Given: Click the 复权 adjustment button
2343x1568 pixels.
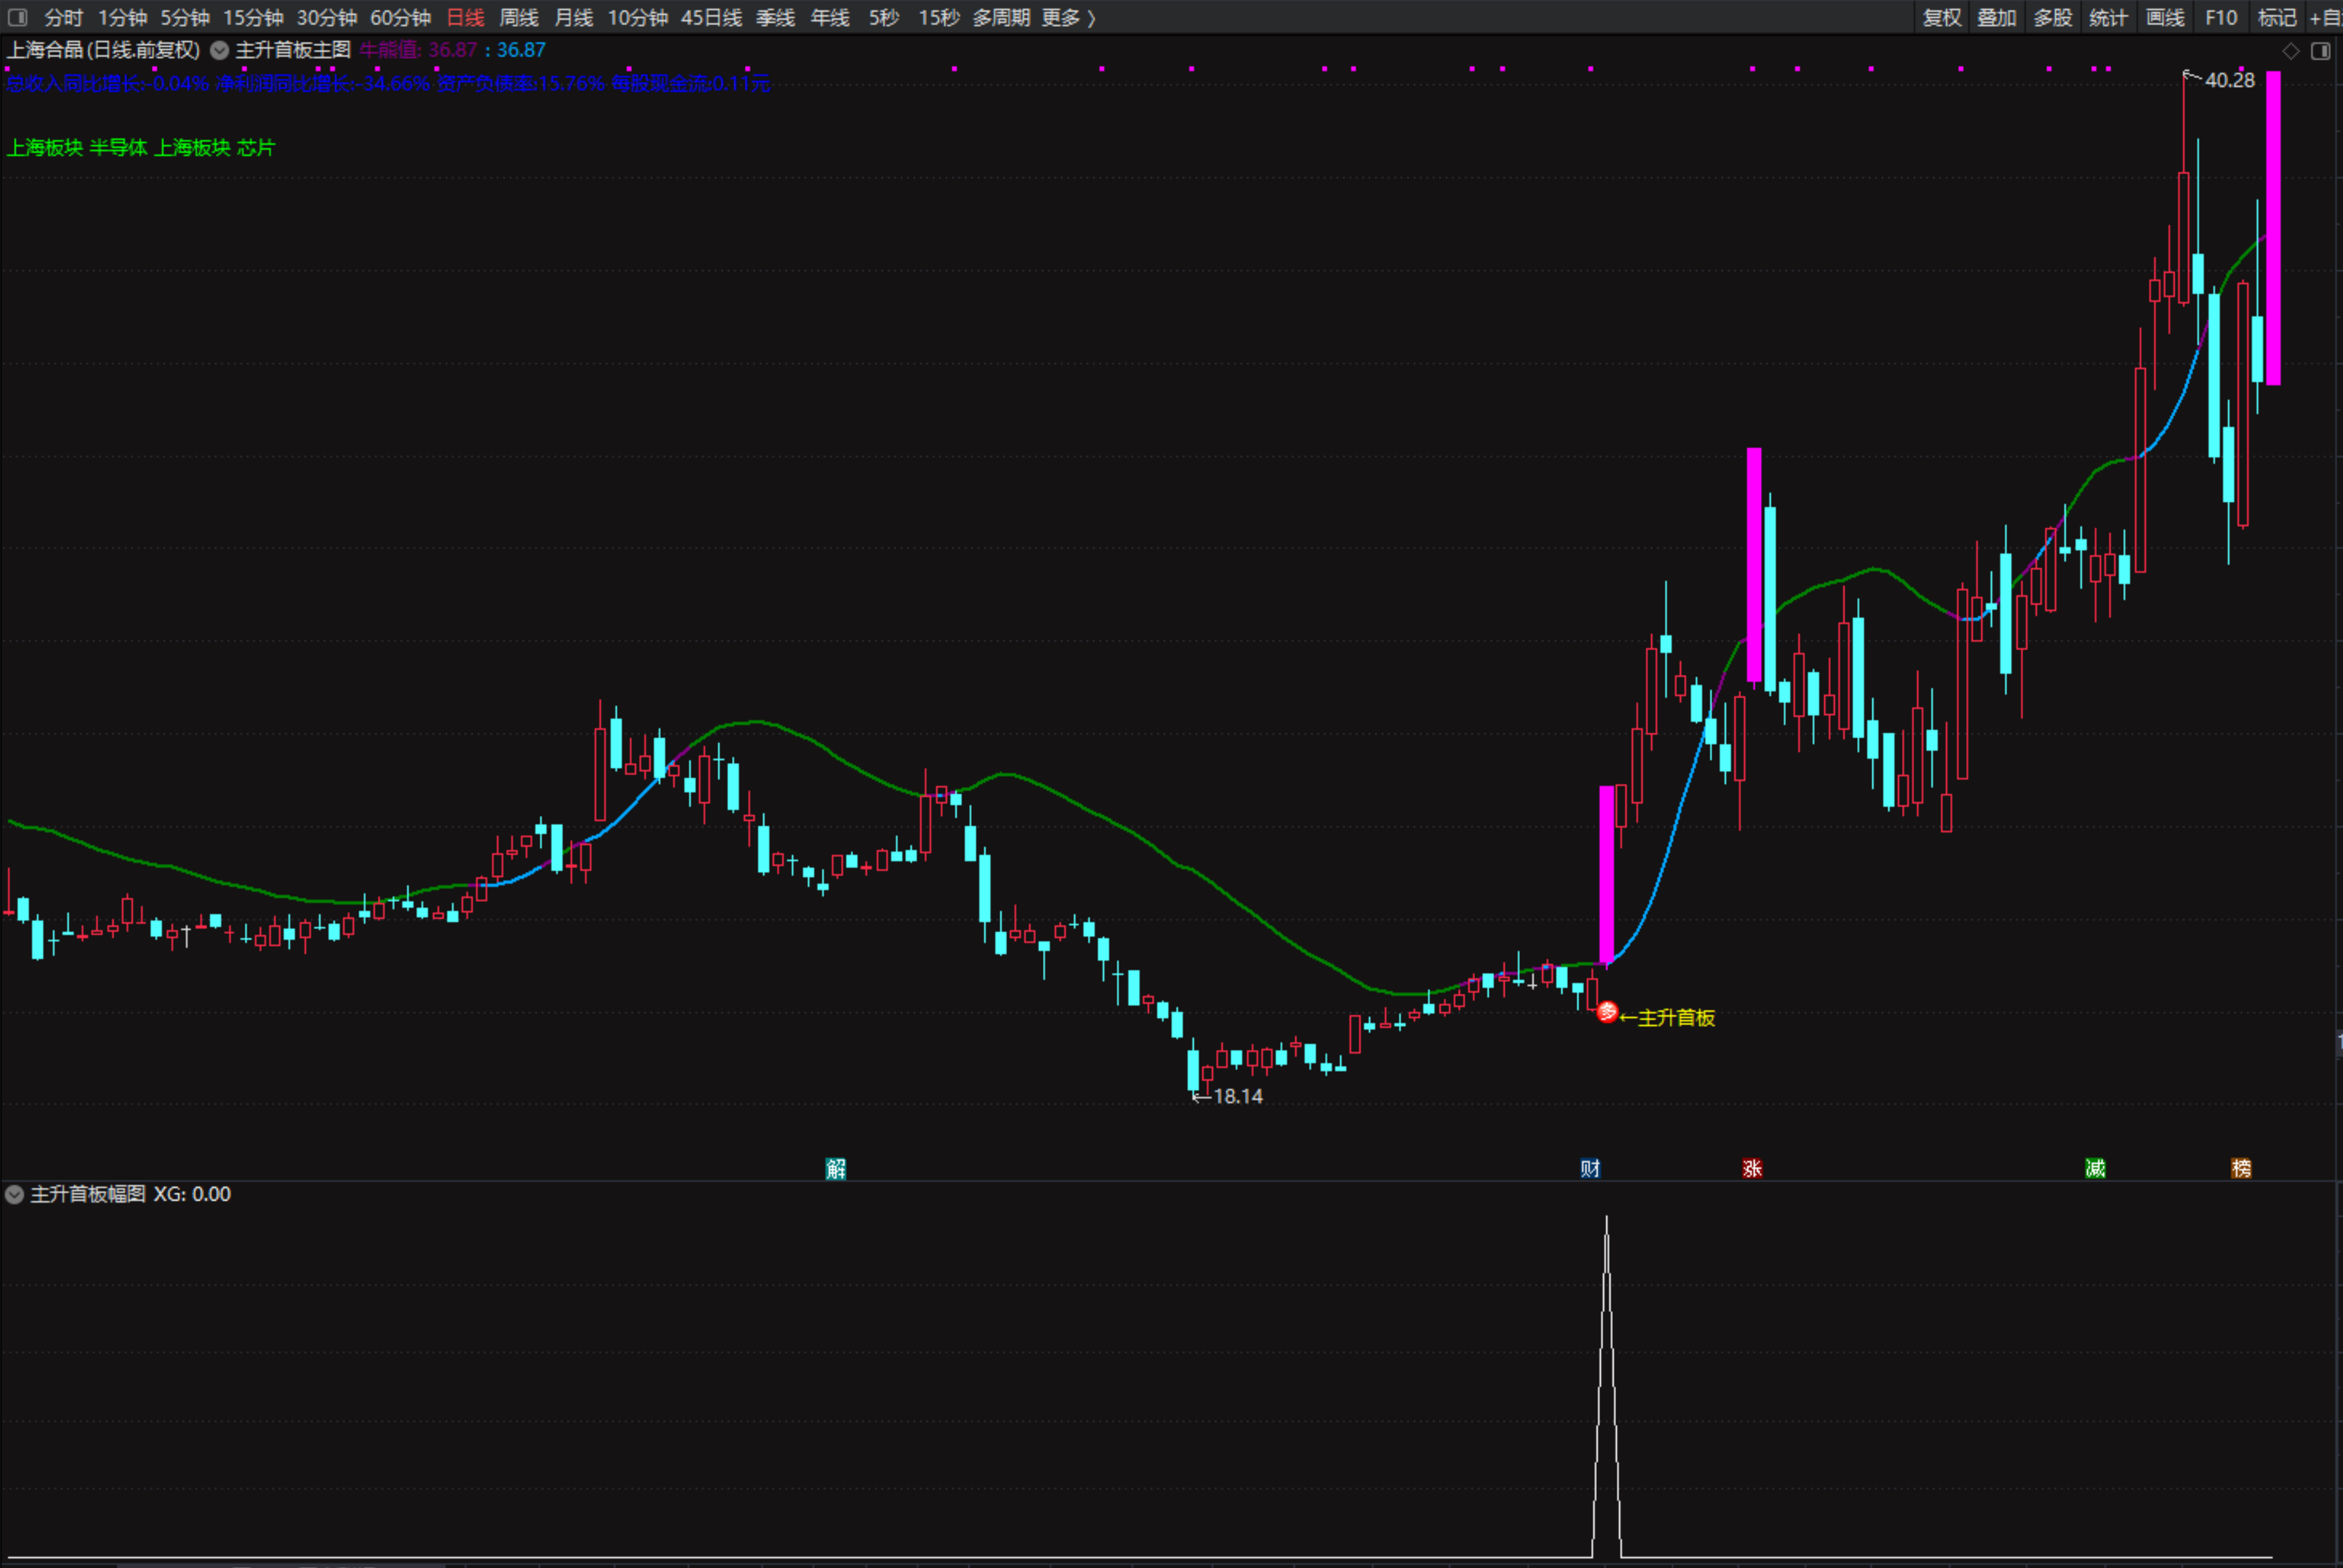Looking at the screenshot, I should 1942,18.
